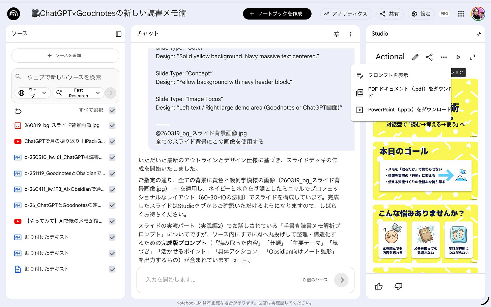Open chat configuration sliders icon
This screenshot has height=307, width=491.
click(337, 34)
